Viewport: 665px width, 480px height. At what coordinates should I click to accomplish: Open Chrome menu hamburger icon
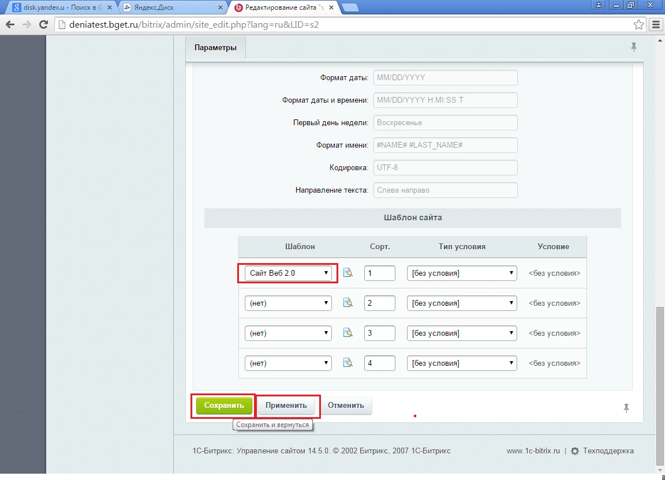655,25
